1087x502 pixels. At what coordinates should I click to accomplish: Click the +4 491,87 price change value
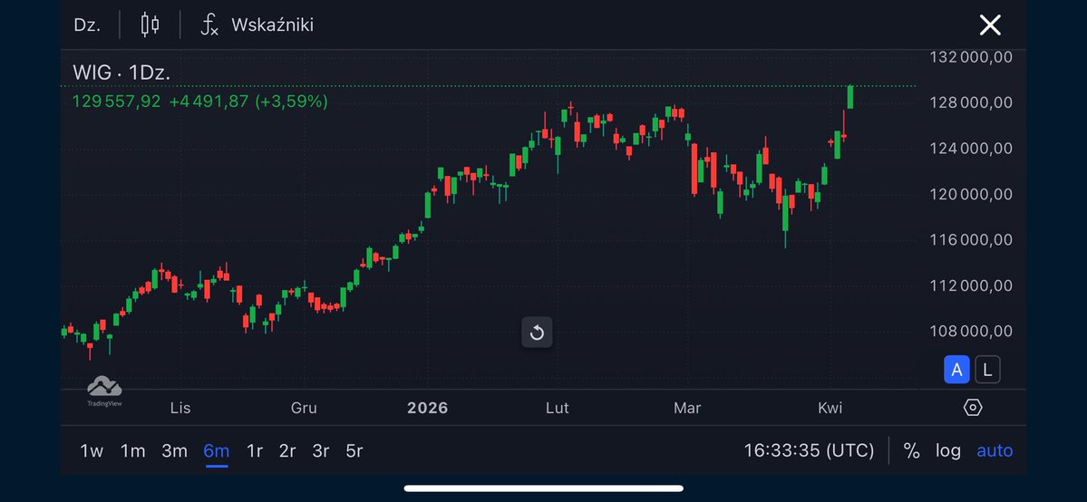point(209,101)
